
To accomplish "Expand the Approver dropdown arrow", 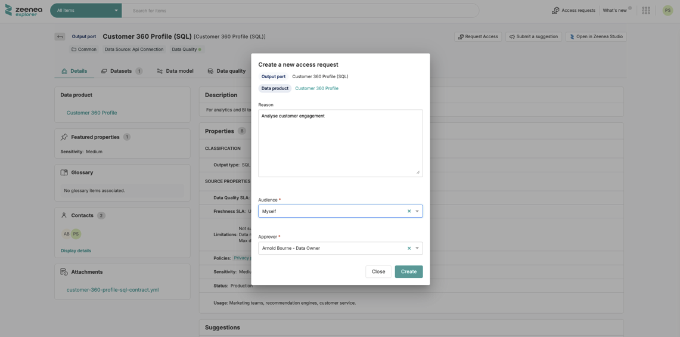I will coord(417,248).
